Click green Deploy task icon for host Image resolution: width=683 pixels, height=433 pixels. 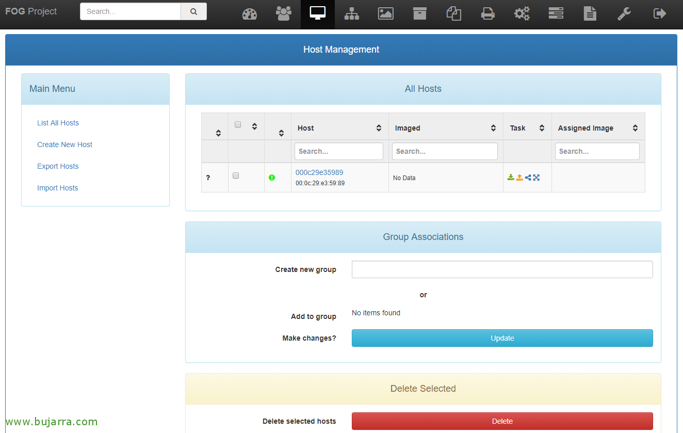[x=511, y=178]
